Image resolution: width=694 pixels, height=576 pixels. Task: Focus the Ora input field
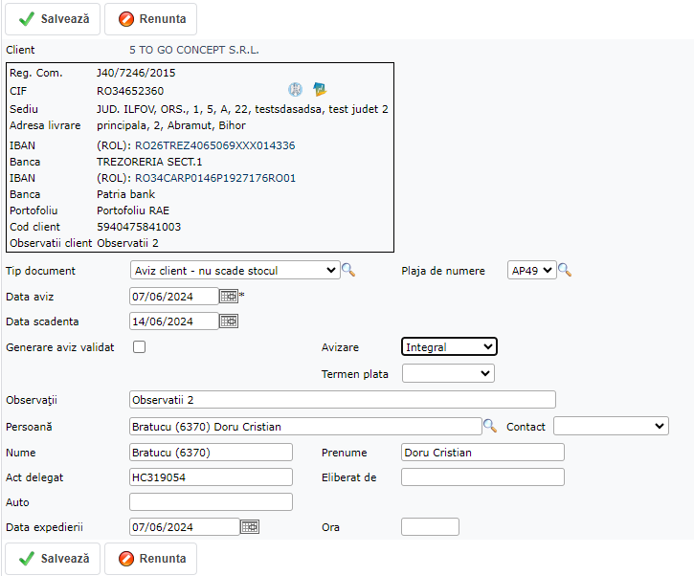[430, 526]
